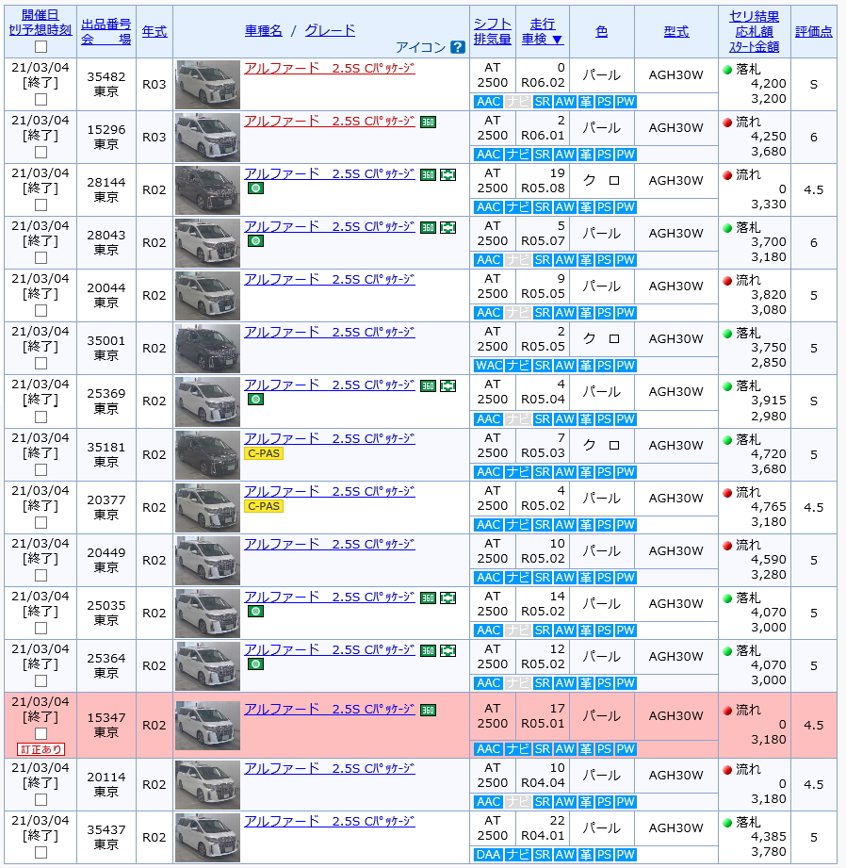Click the expand-arrows icon for lot 28144

447,175
